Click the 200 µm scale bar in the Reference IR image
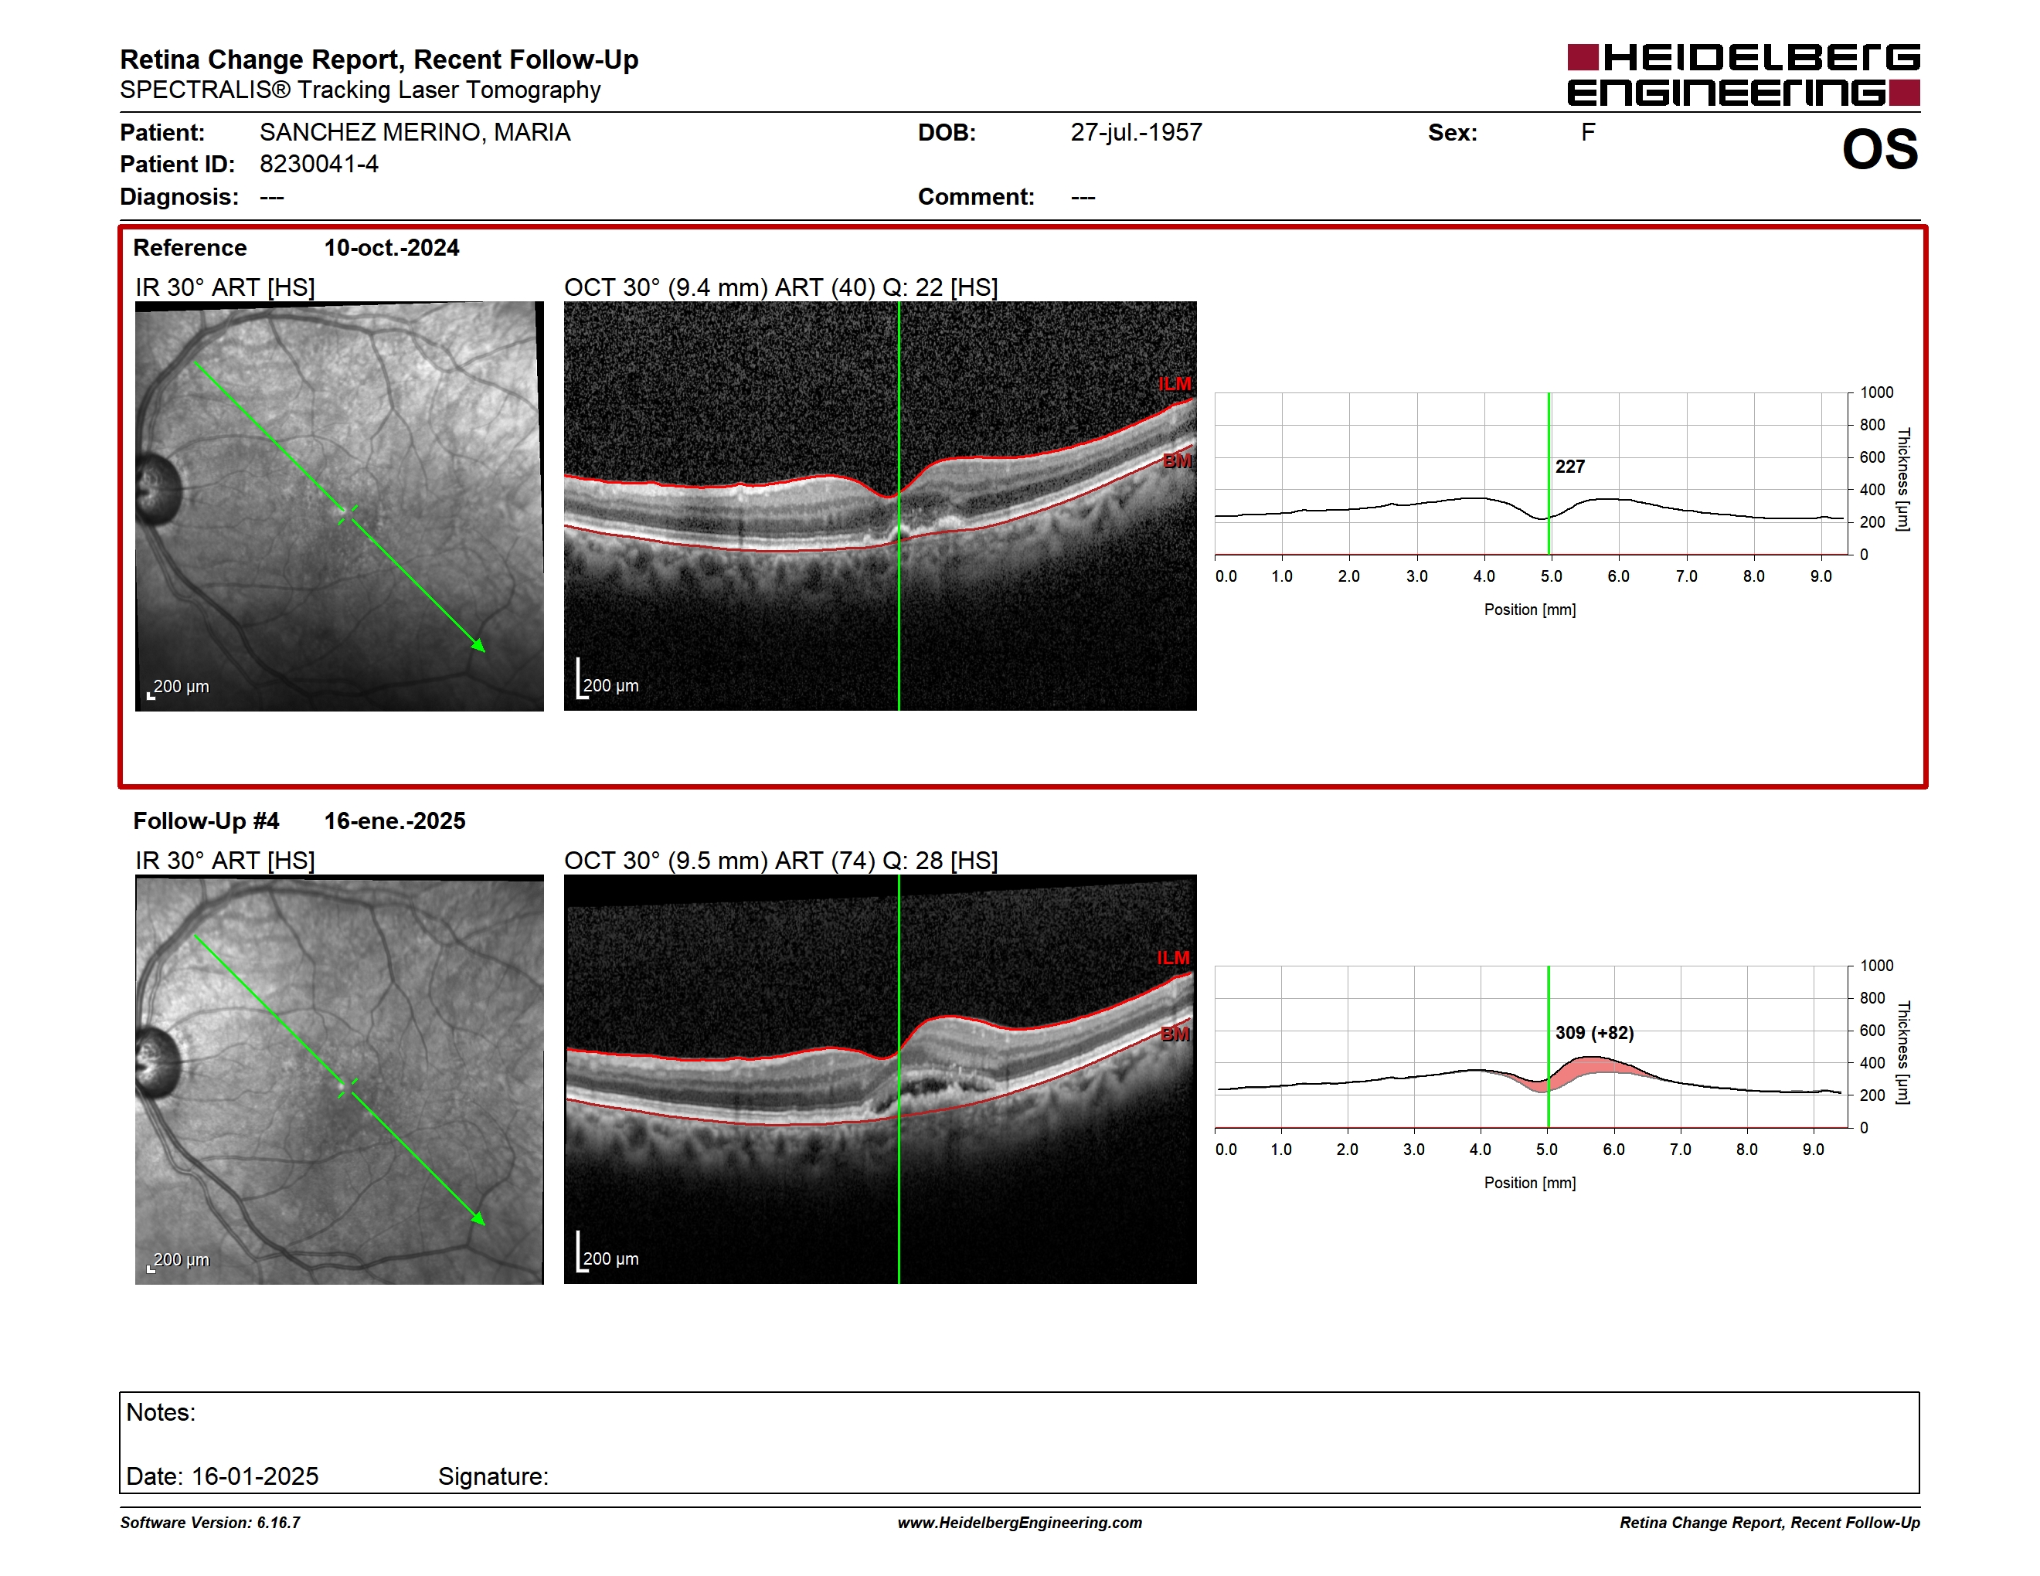 pyautogui.click(x=178, y=688)
